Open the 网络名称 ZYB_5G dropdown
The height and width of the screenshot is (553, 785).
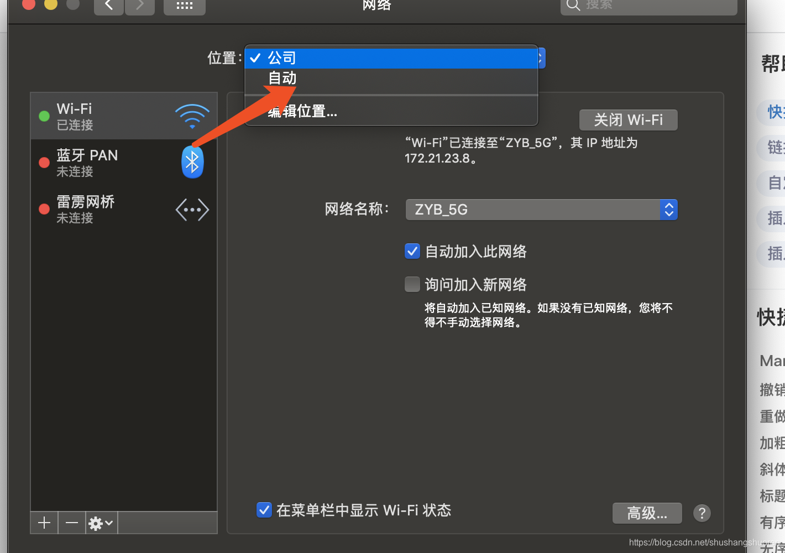541,210
